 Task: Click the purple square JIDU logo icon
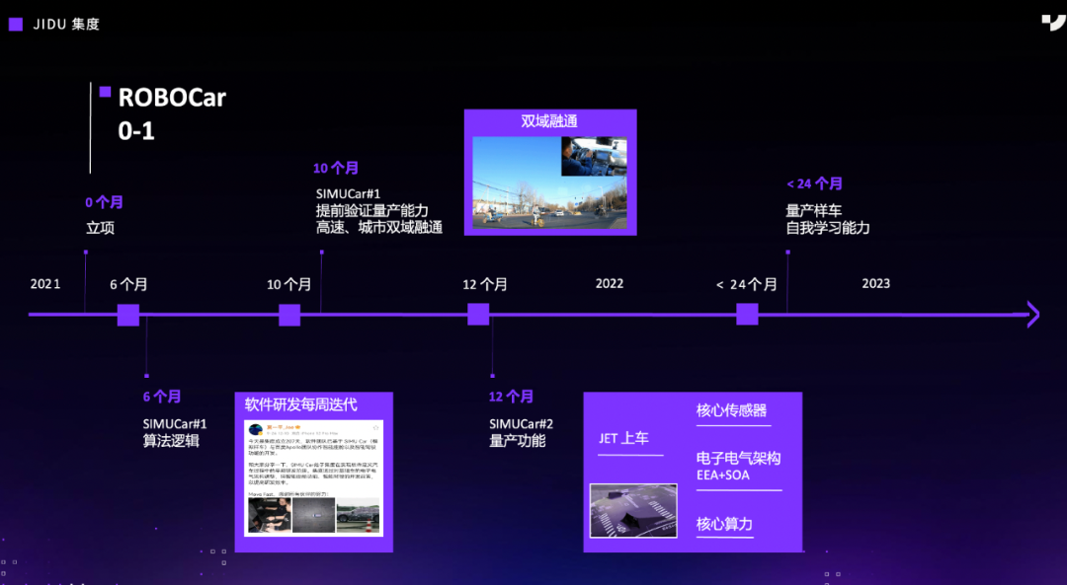(16, 25)
